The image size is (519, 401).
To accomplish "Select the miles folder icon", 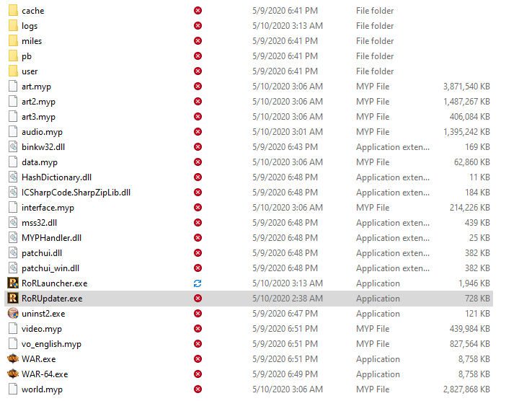I will tap(13, 41).
